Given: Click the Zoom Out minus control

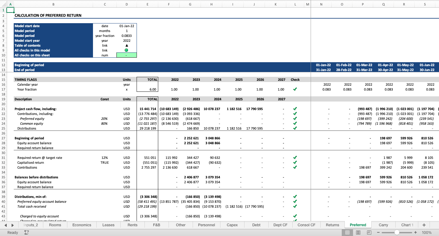Looking at the screenshot, I should (378, 232).
